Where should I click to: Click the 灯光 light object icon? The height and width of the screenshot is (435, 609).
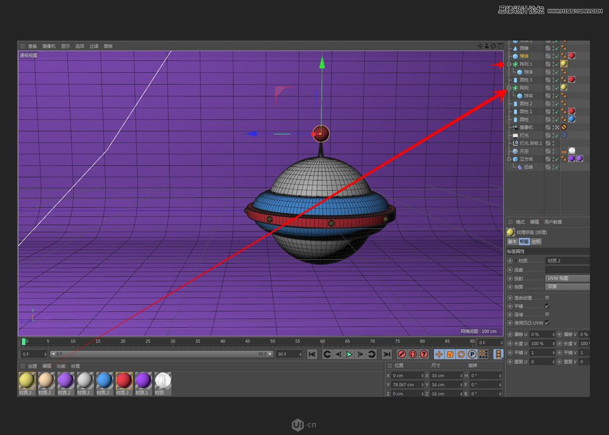tap(516, 135)
